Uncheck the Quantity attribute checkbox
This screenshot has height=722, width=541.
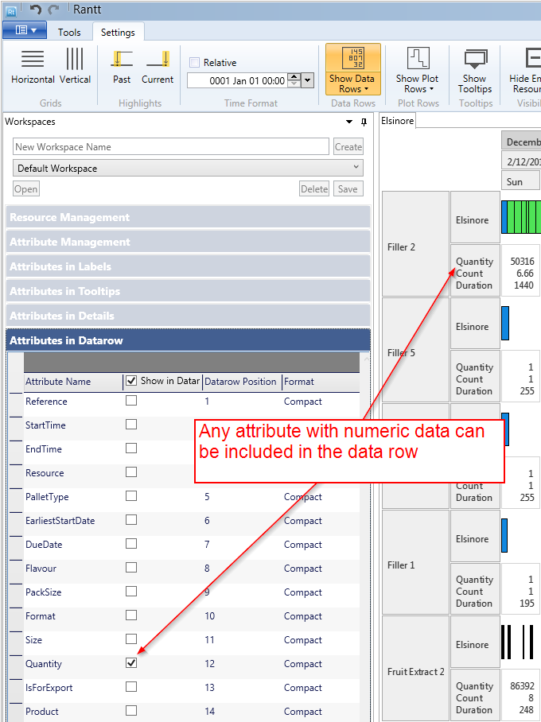point(131,663)
